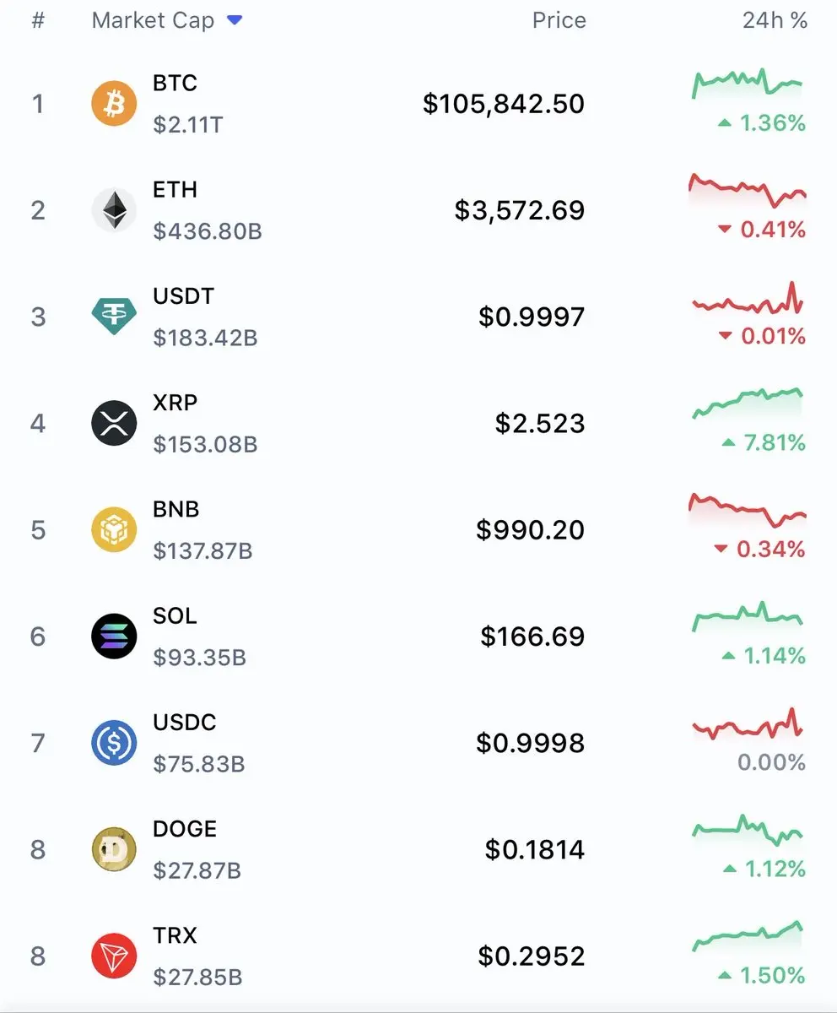The width and height of the screenshot is (837, 1013).
Task: Sort by the Price column header
Action: (x=559, y=20)
